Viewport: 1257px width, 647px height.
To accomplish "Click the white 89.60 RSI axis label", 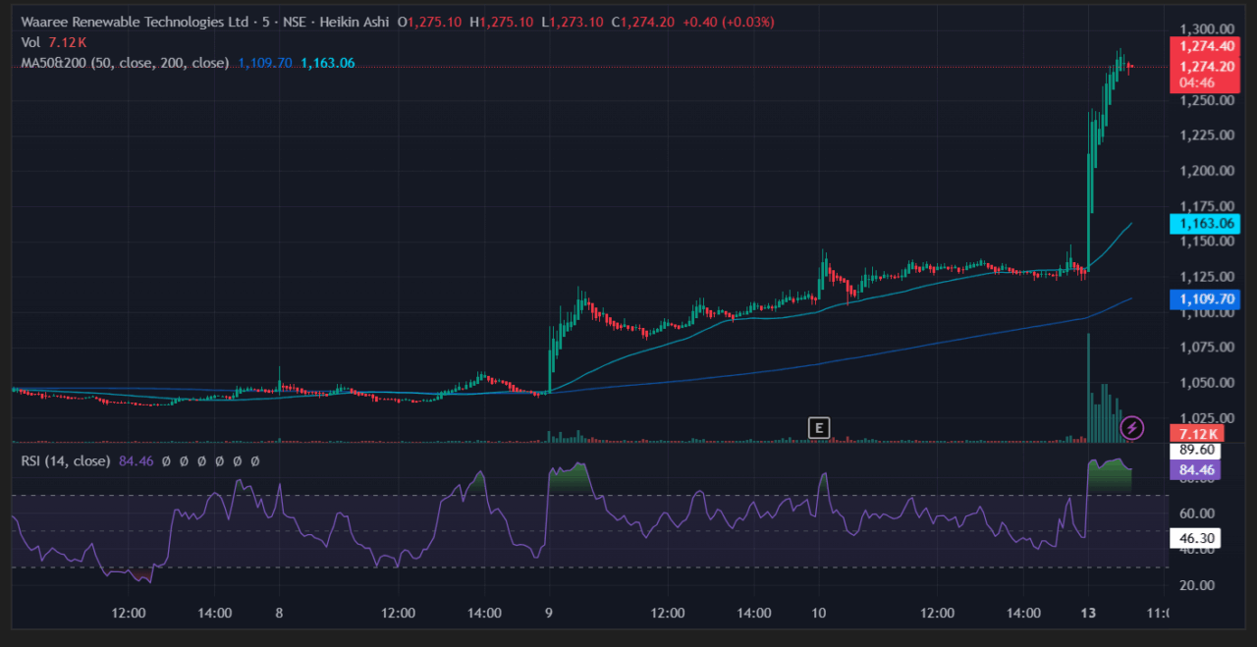I will 1197,450.
